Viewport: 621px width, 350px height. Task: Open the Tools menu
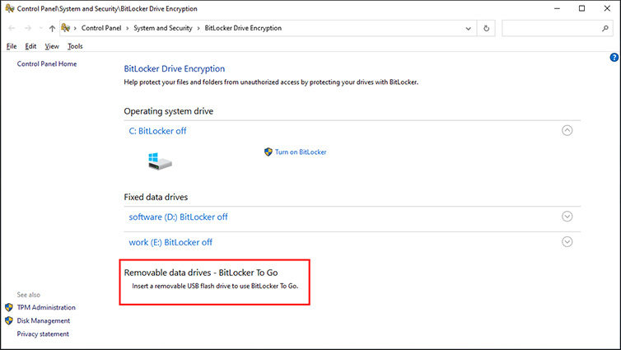tap(75, 46)
